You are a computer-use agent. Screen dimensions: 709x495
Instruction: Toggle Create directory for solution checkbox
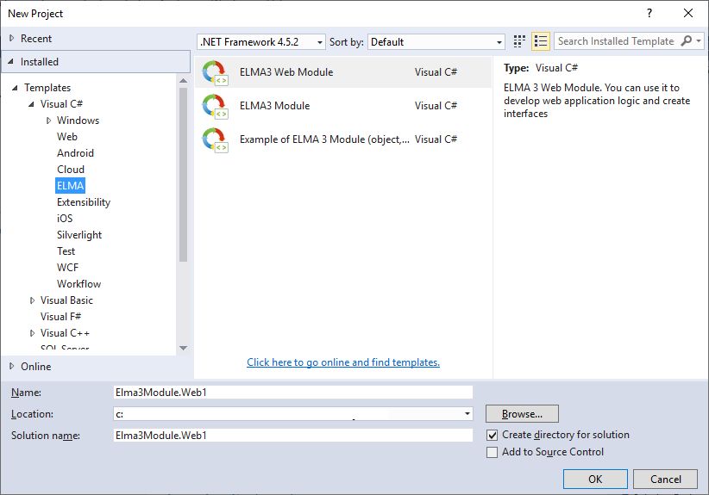[492, 435]
